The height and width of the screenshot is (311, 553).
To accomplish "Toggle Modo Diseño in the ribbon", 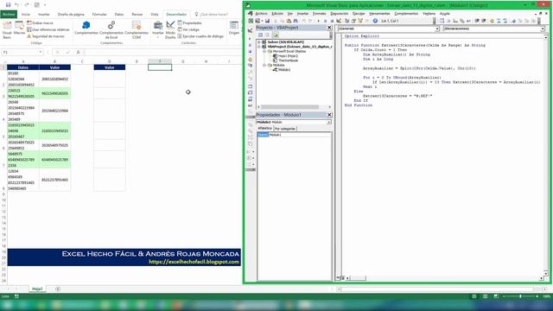I will [170, 29].
